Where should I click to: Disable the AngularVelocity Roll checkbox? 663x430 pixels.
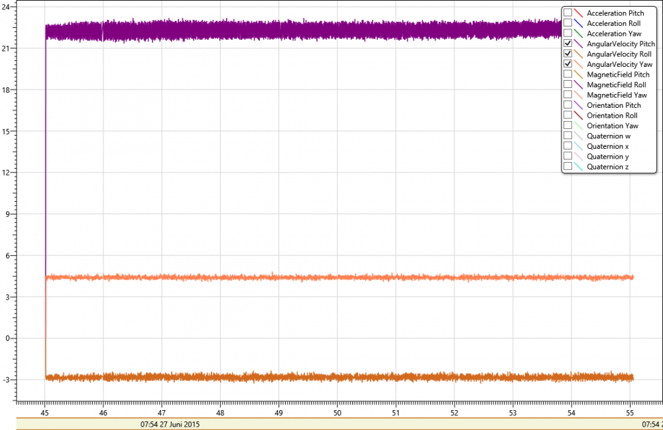[568, 54]
